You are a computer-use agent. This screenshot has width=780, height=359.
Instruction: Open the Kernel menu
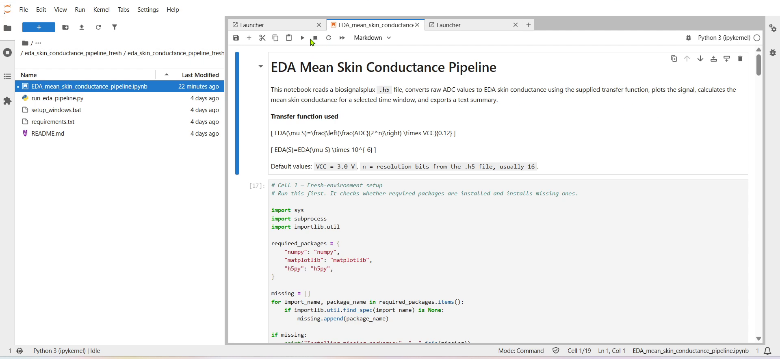click(x=102, y=9)
